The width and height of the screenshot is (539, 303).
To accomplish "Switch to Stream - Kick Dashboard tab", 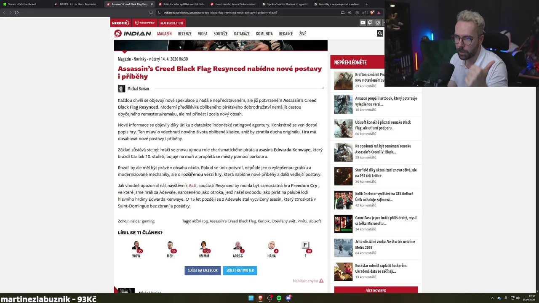I will 25,4.
